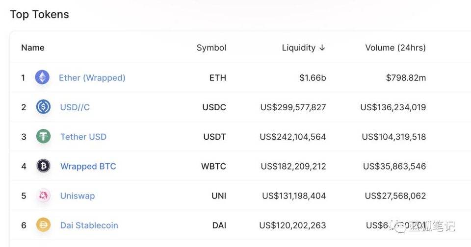Click the Ether (Wrapped) token icon
The image size is (471, 247).
42,77
